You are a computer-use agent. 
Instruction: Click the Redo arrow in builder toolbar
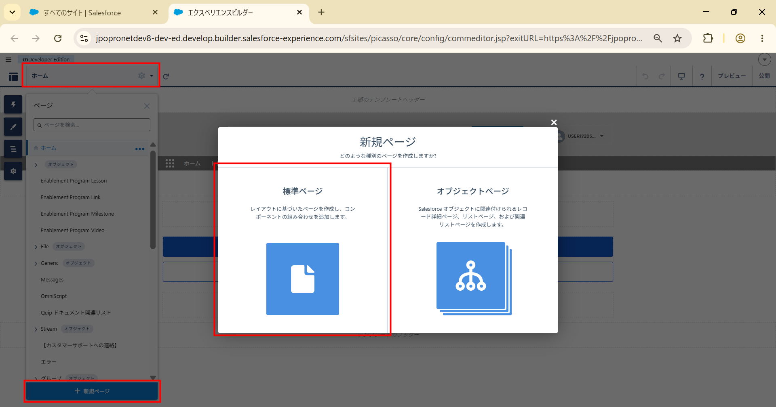pos(662,76)
